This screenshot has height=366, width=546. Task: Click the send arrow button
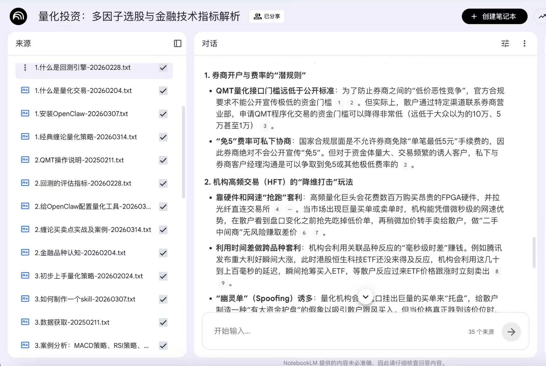coord(511,332)
